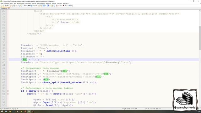Screen dimensions: 201x113
Task: Open the Макросы menu
Action: tap(48, 3)
